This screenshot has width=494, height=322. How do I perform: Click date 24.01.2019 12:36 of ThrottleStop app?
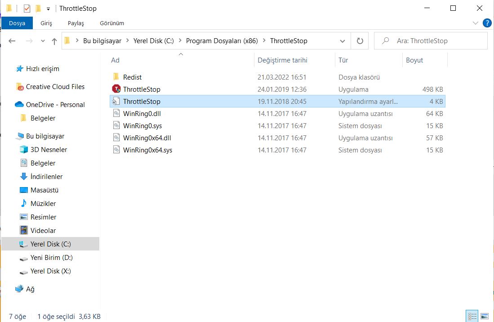pos(282,89)
